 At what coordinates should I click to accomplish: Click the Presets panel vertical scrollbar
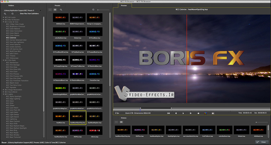pos(110,49)
